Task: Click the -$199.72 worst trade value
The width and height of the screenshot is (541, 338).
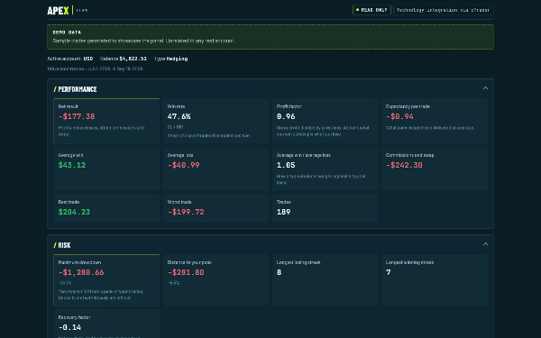Action: pos(186,212)
